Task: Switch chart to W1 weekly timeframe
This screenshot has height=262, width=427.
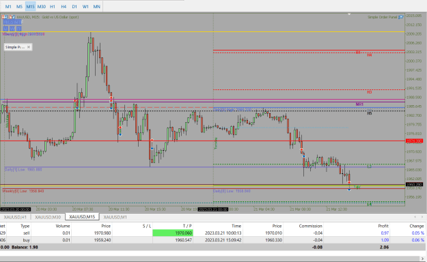Action: pyautogui.click(x=85, y=7)
